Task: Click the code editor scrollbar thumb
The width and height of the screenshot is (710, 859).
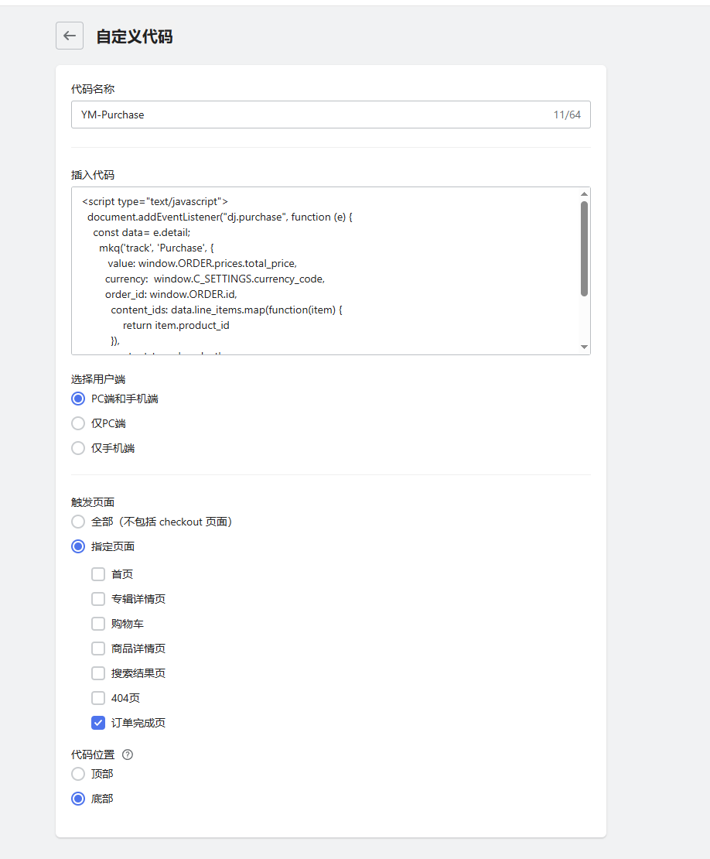Action: click(x=584, y=248)
